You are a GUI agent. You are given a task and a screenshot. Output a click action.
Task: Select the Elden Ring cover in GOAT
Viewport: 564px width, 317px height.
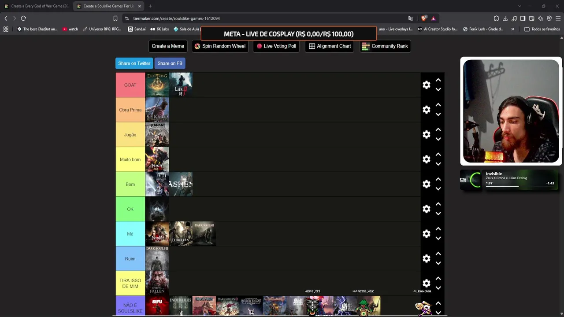157,85
